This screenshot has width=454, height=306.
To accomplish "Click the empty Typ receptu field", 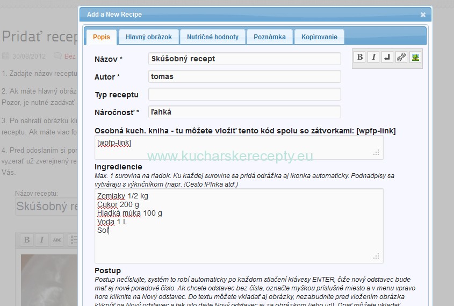I will coord(244,95).
